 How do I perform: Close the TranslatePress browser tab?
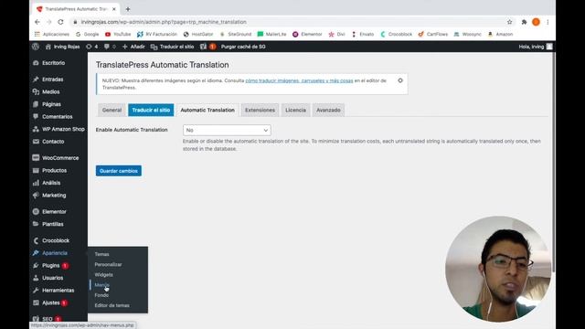(x=113, y=9)
